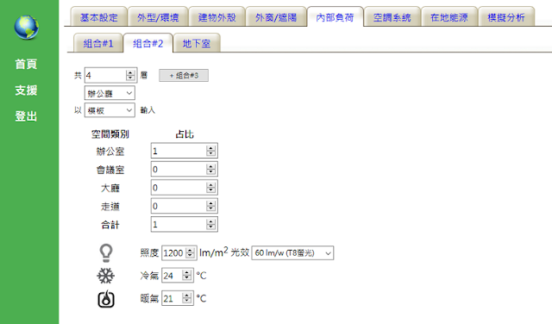Increase the 辦公室 ratio value
Viewport: 552px width, 324px height.
click(210, 148)
